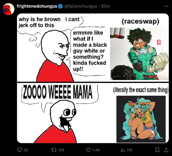Click the 20 replies count
Screen dimensions: 172x156
pyautogui.click(x=26, y=150)
